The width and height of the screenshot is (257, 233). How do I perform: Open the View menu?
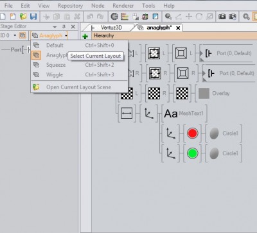(x=44, y=6)
